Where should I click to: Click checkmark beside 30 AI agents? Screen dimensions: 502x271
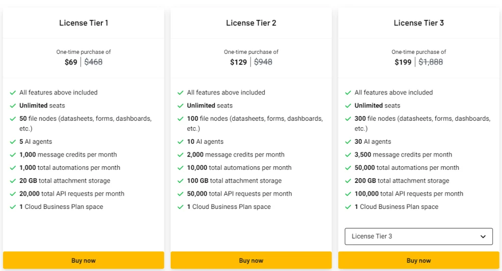348,142
